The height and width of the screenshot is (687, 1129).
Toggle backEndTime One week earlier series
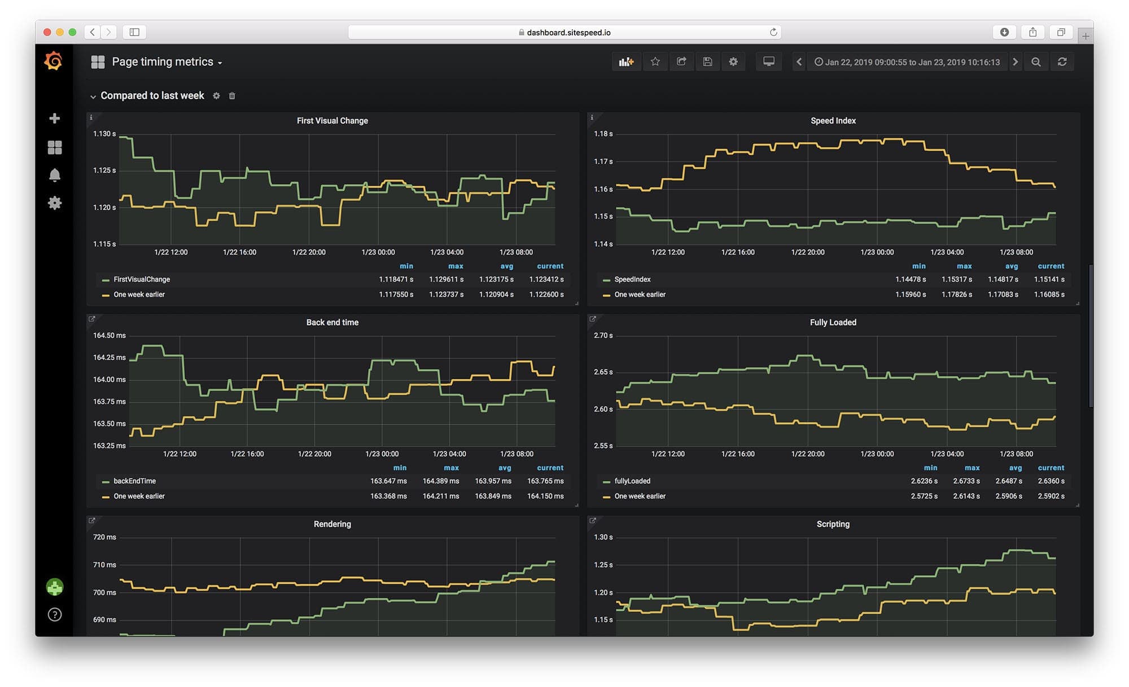139,496
